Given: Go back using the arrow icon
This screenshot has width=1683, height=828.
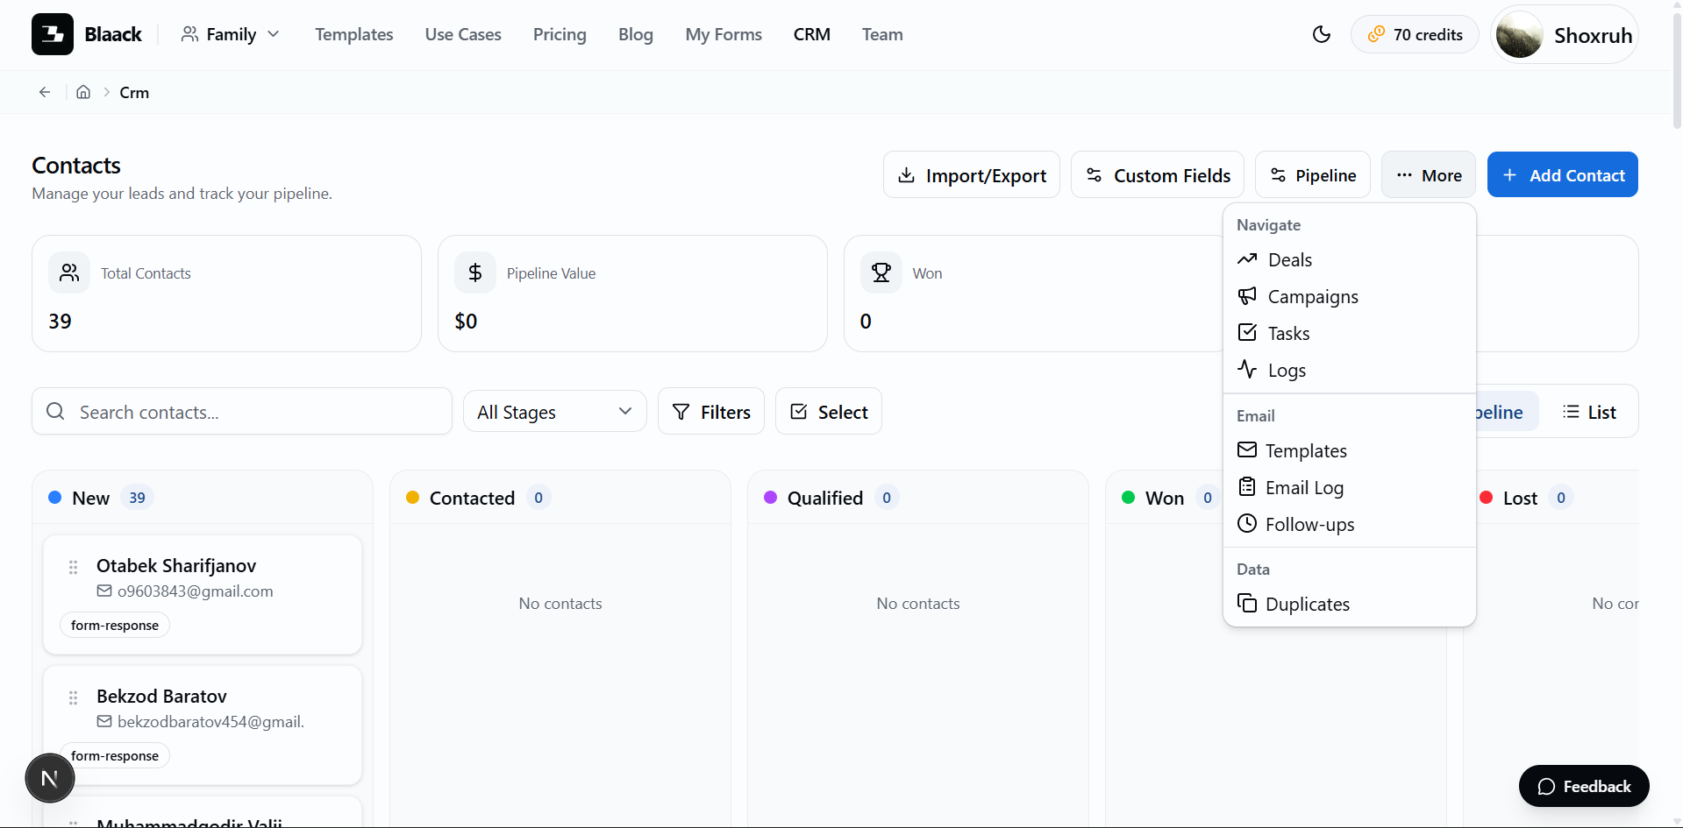Looking at the screenshot, I should coord(45,92).
